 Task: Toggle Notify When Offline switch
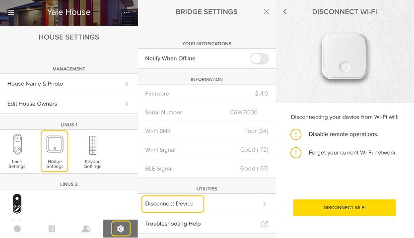click(260, 59)
